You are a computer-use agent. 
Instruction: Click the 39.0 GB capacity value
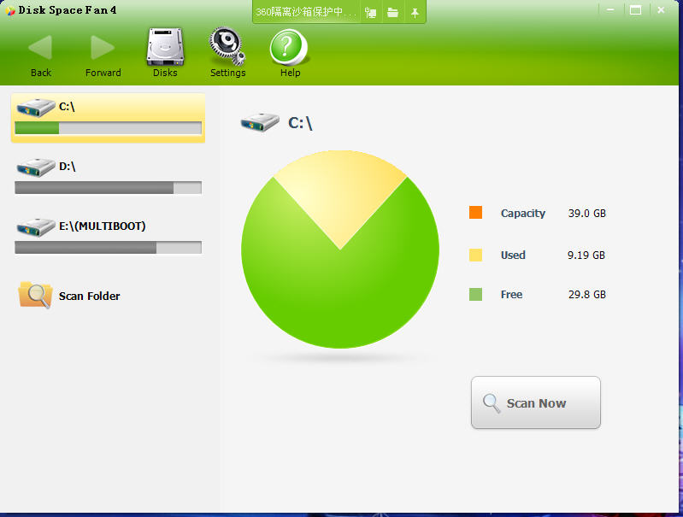586,213
